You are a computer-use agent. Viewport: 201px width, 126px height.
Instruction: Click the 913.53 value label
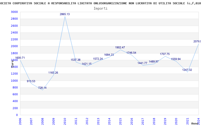tap(31, 81)
